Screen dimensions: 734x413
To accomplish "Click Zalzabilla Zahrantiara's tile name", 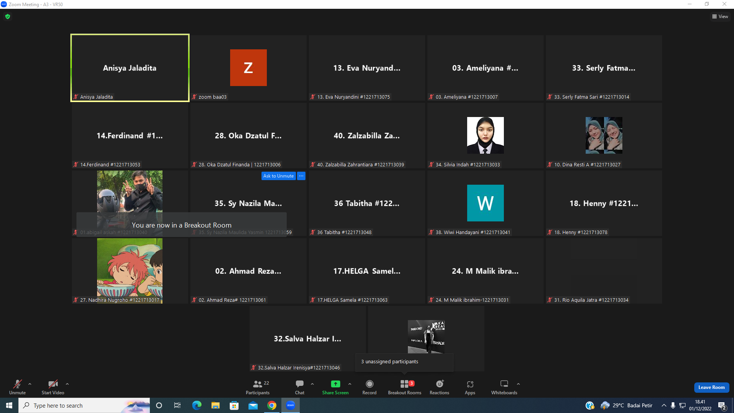I will click(x=367, y=136).
